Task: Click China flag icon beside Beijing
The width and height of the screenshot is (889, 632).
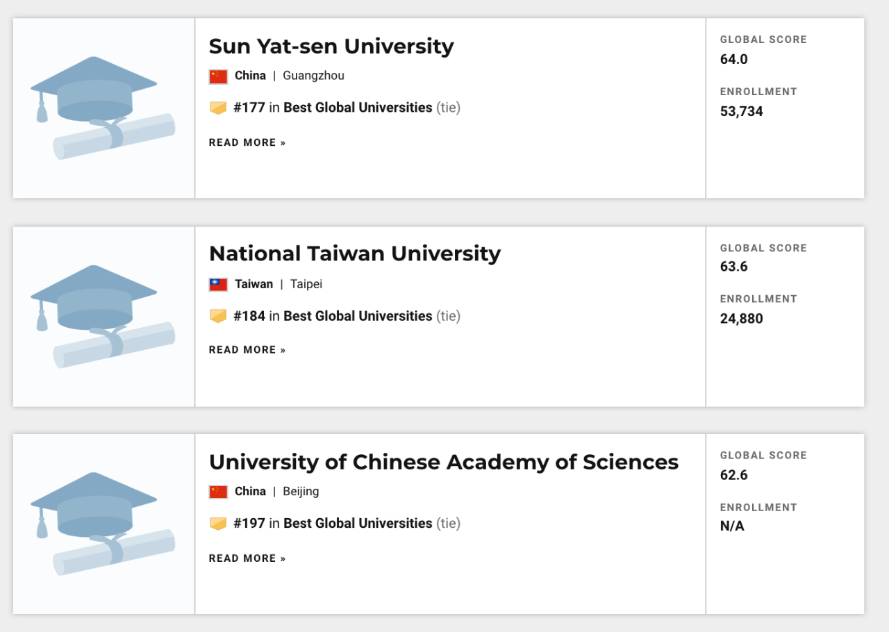Action: pyautogui.click(x=218, y=492)
